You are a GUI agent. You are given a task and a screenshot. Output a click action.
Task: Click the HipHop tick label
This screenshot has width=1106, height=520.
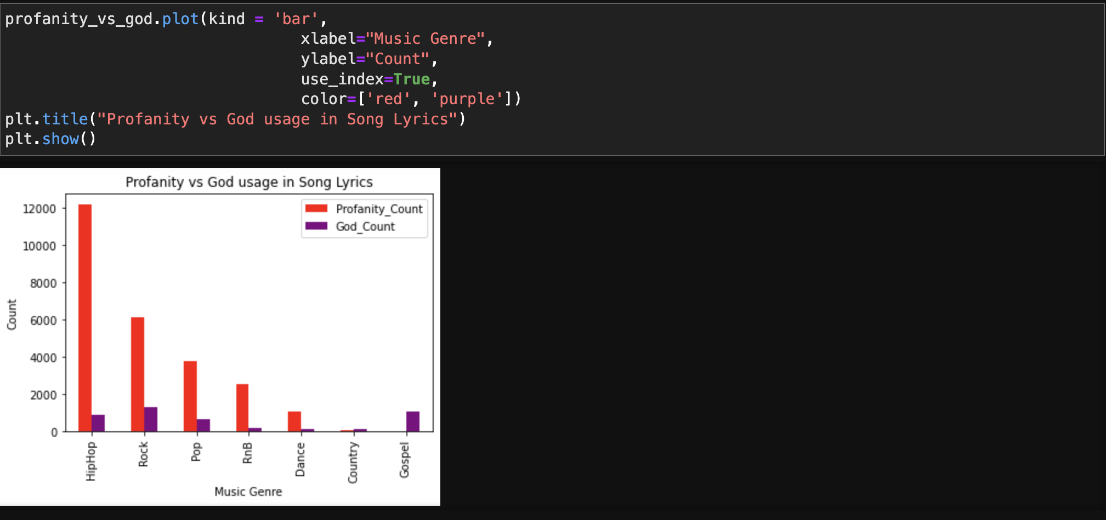point(91,462)
